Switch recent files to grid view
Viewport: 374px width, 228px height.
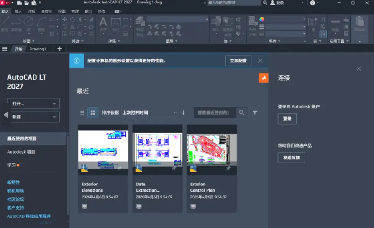click(x=93, y=113)
